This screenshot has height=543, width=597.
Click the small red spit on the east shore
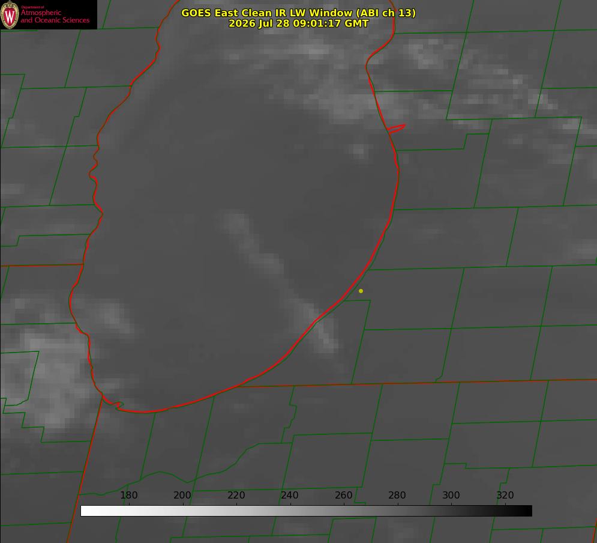pos(397,129)
